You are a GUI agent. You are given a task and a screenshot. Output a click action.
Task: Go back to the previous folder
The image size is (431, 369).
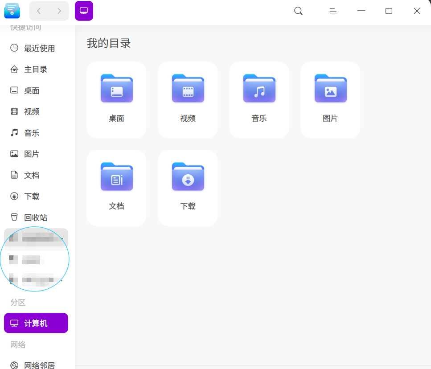coord(39,11)
